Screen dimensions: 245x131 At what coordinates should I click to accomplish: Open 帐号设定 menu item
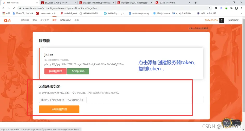(44, 20)
